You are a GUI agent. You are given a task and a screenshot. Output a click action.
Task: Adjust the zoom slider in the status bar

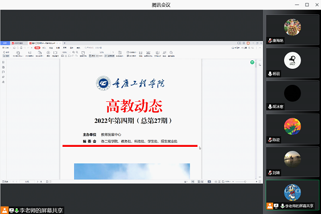point(245,182)
